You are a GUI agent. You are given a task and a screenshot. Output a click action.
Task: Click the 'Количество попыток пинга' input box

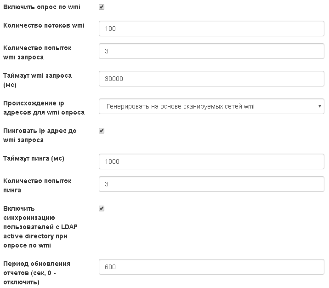(x=211, y=184)
